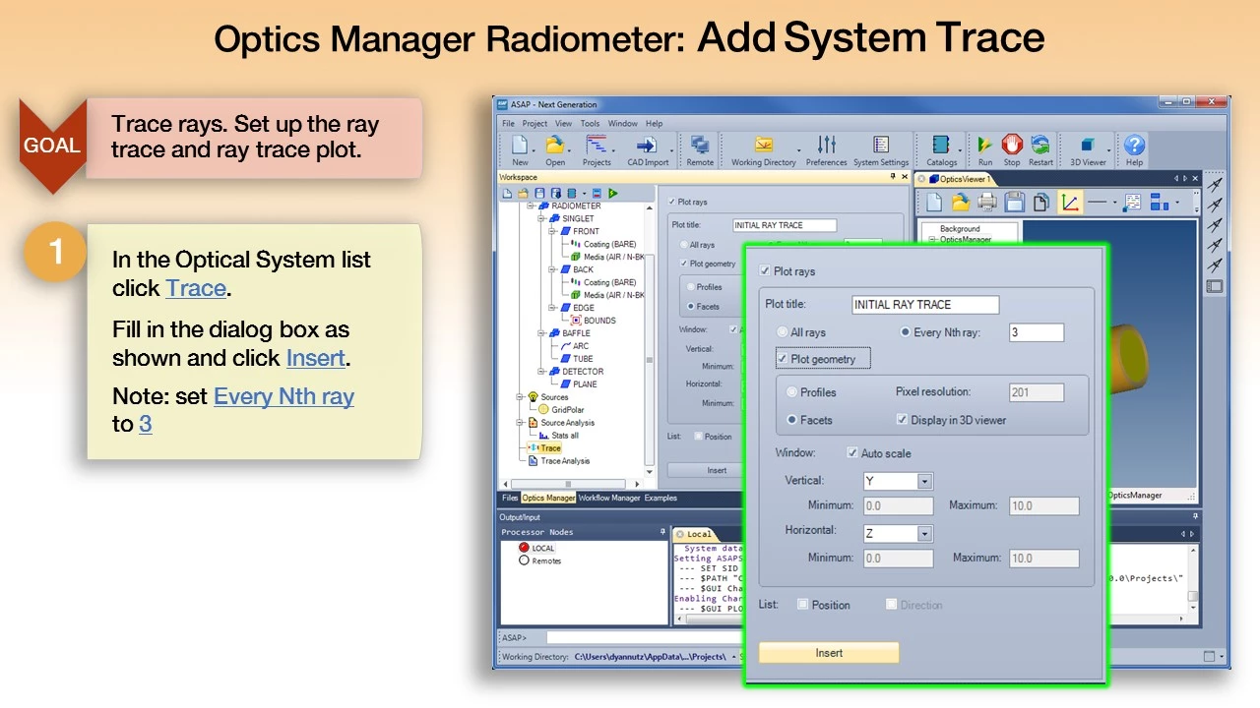Click the CAD Import toolbar icon
This screenshot has height=708, width=1260.
pos(647,148)
